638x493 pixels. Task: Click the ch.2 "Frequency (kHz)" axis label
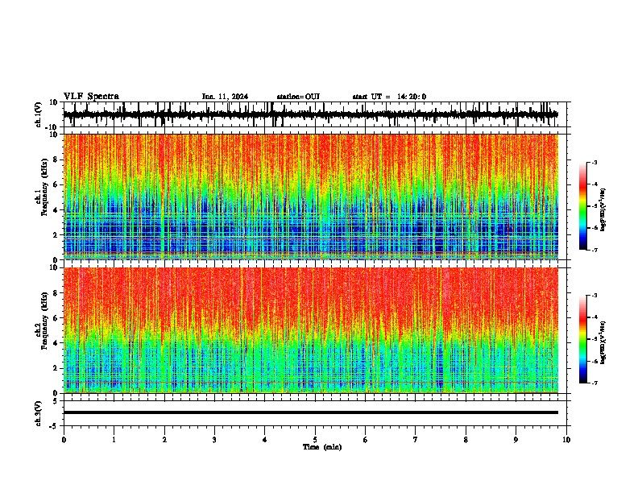(x=44, y=321)
